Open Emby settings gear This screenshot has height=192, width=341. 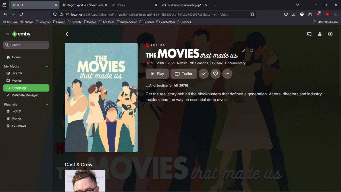coord(330,34)
